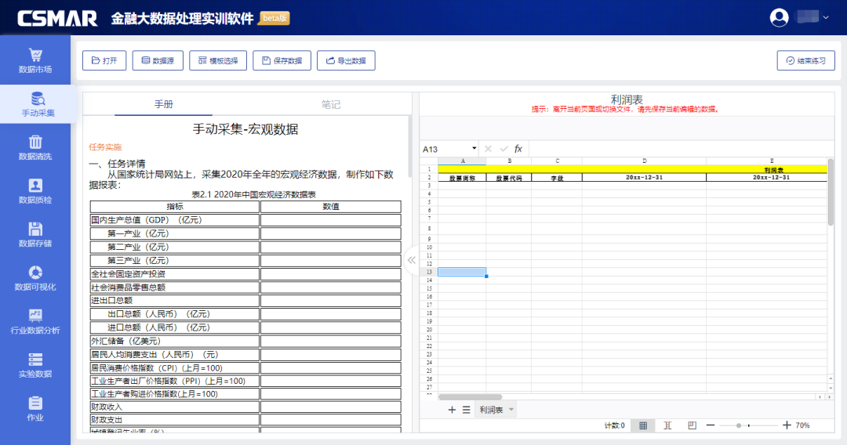Collapse the manual panel with double-chevron
The width and height of the screenshot is (847, 445).
click(x=411, y=260)
